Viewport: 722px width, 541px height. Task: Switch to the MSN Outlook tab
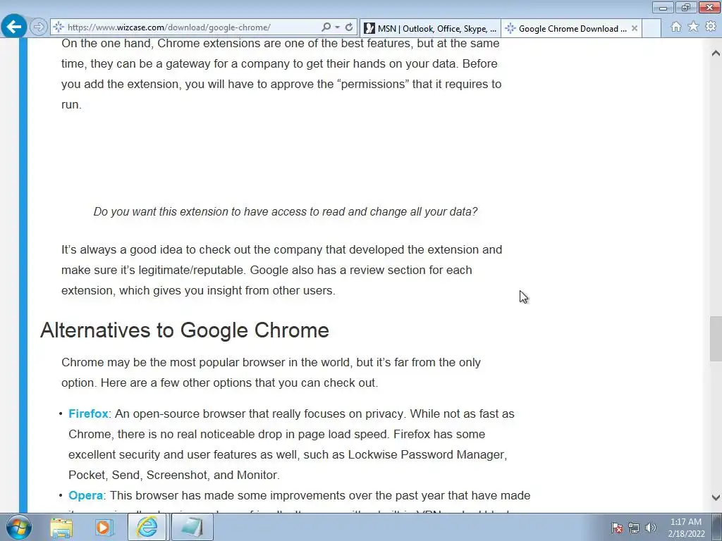tap(430, 28)
